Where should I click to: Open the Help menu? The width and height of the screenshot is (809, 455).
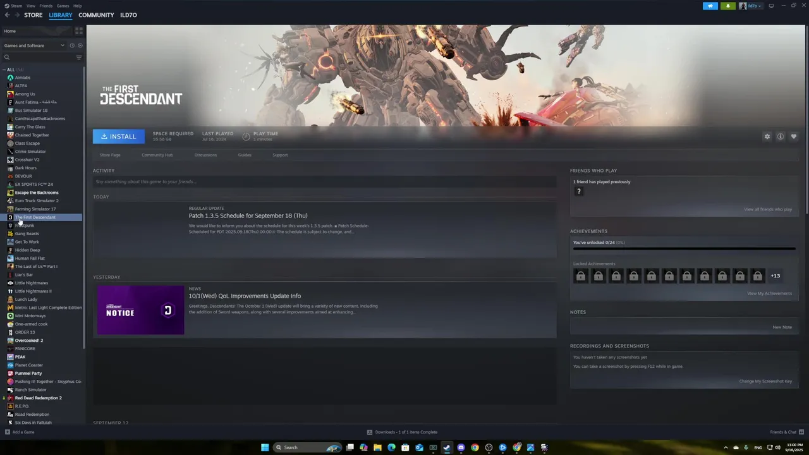77,6
